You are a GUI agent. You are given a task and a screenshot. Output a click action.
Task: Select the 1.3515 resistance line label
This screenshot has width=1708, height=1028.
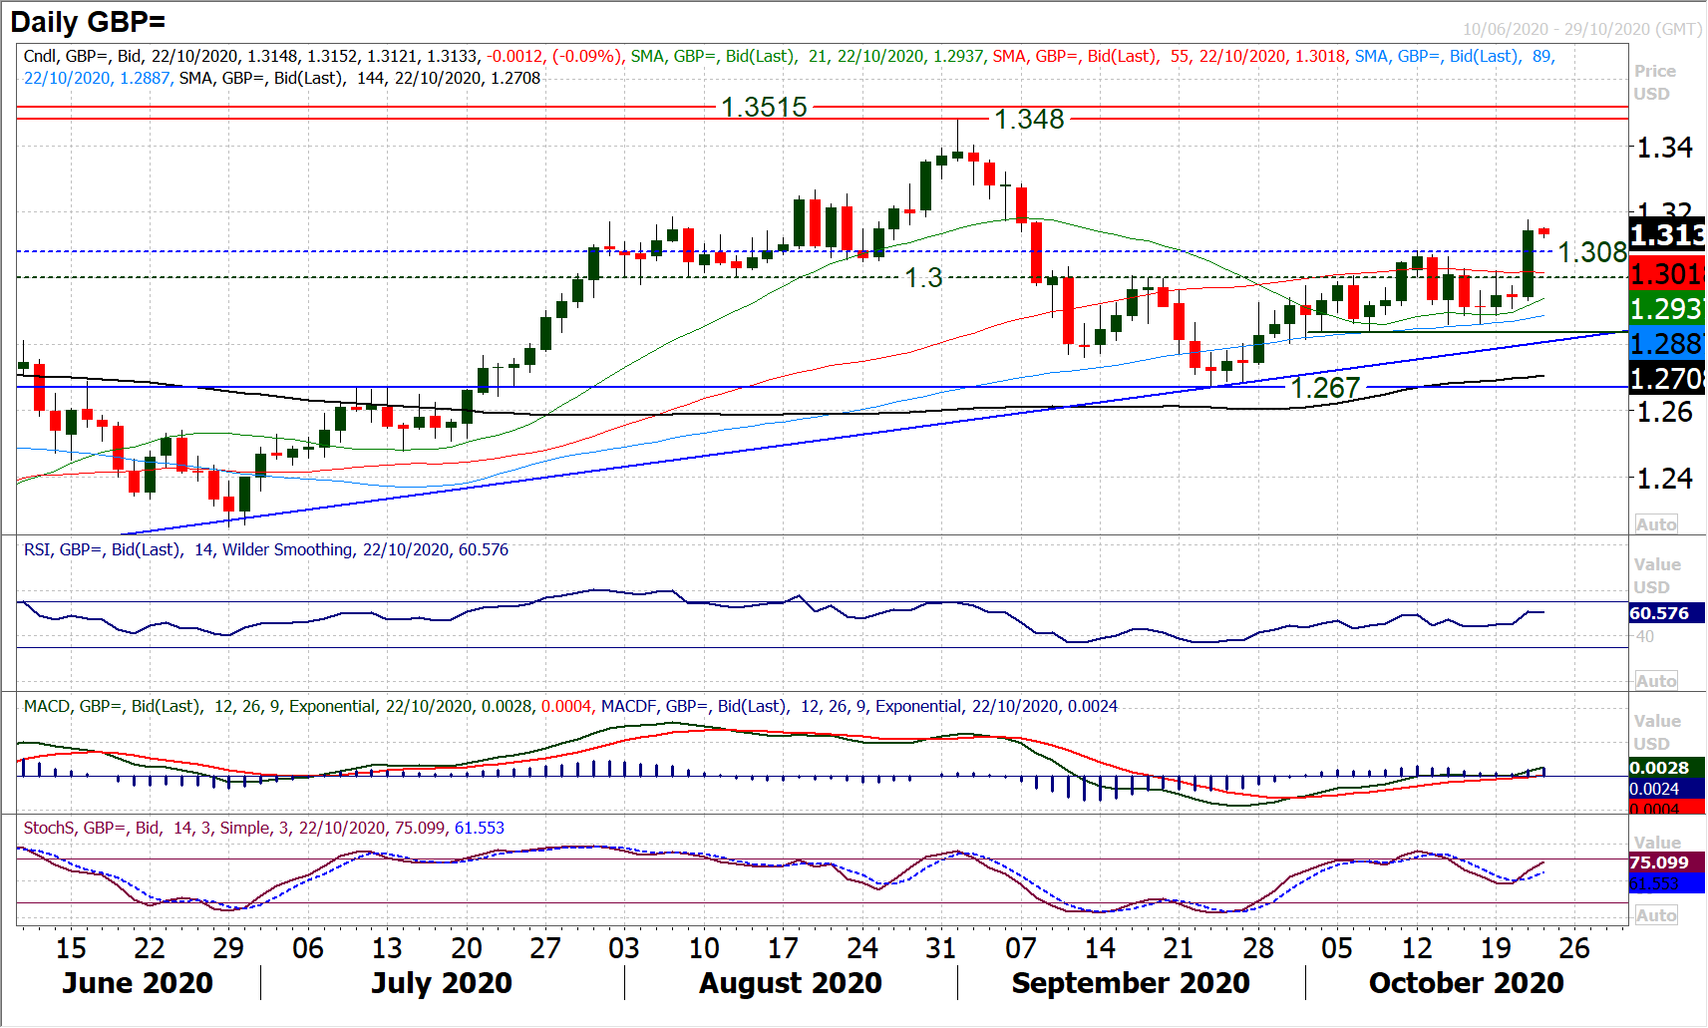(x=764, y=107)
